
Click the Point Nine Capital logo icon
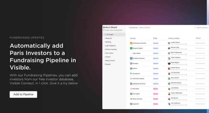tap(131, 79)
